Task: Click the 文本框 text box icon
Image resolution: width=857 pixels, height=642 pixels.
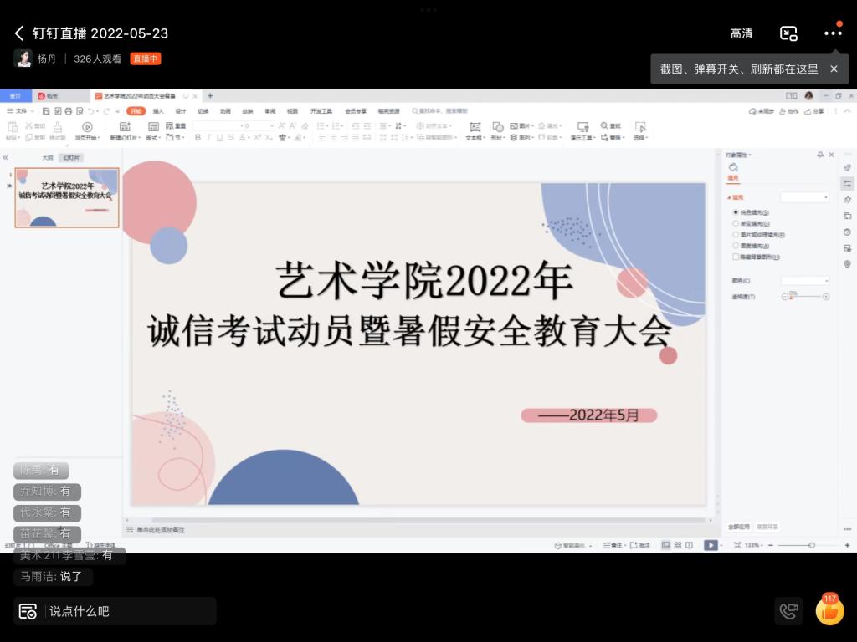Action: click(475, 127)
